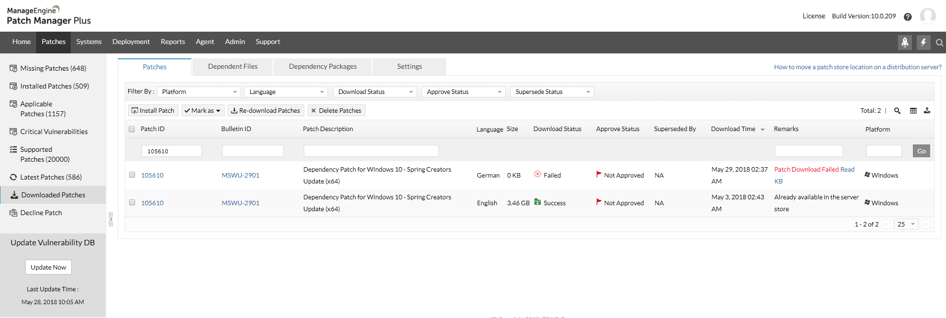Focus the Patch ID filter field
Image resolution: width=946 pixels, height=318 pixels.
172,151
